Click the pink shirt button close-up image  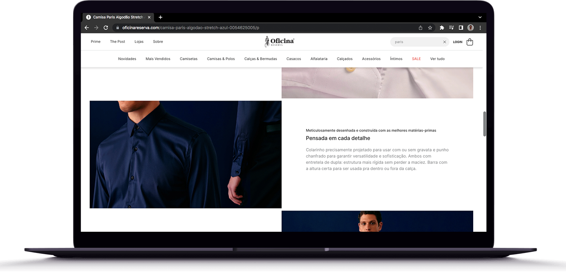[x=377, y=82]
